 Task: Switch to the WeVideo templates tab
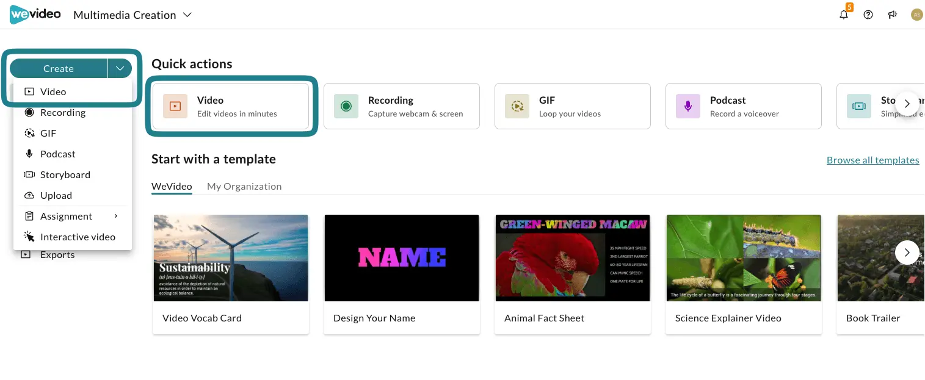pos(172,186)
